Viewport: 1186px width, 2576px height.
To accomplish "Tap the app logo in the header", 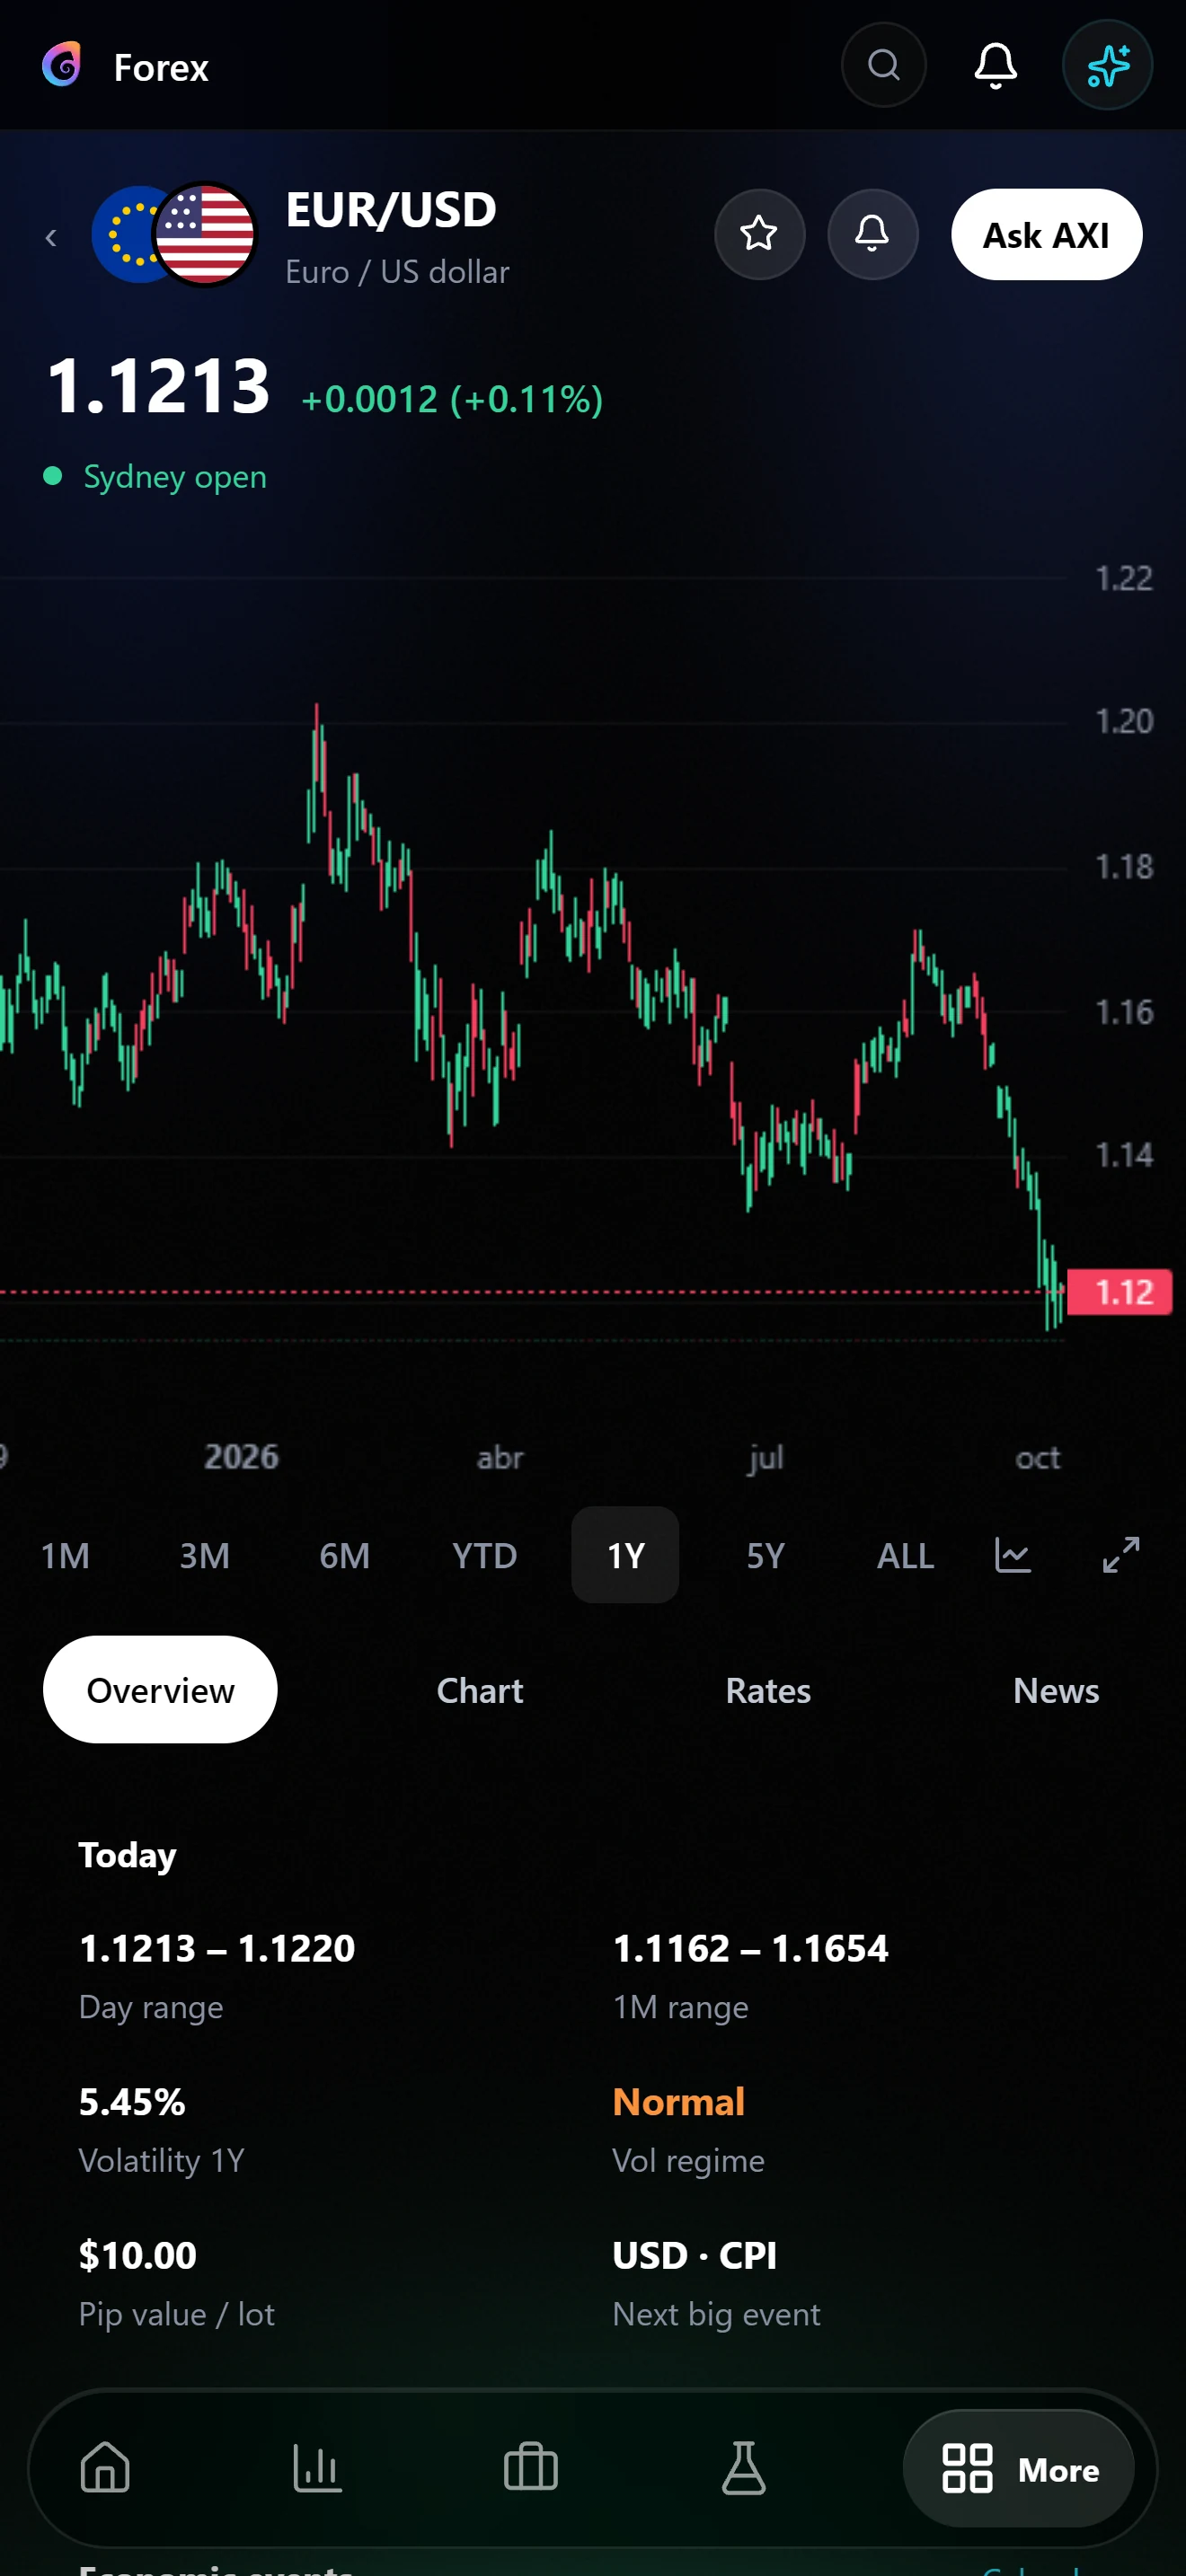I will click(61, 66).
